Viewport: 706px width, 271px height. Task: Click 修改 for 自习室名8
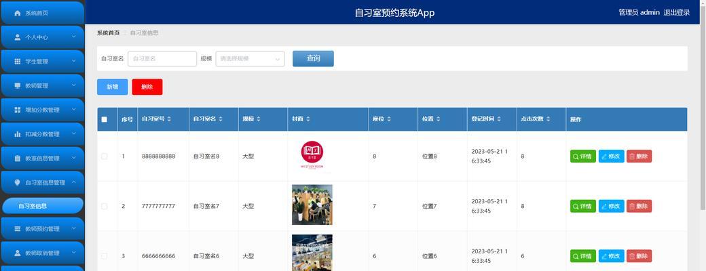pyautogui.click(x=611, y=157)
